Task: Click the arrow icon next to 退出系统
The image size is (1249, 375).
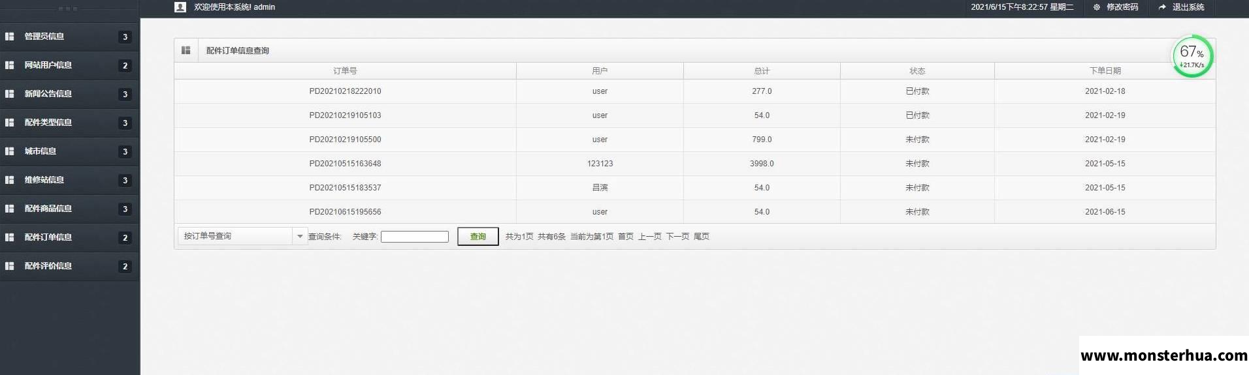Action: pos(1162,7)
